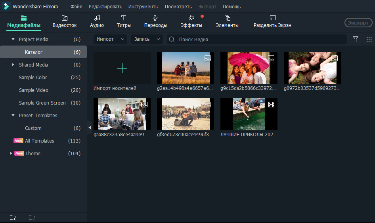Toggle the grid view options icon

[x=369, y=39]
